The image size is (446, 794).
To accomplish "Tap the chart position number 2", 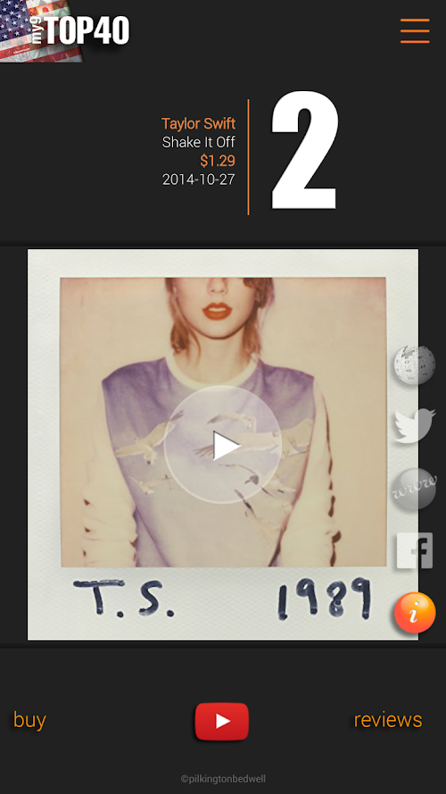I will pos(304,150).
